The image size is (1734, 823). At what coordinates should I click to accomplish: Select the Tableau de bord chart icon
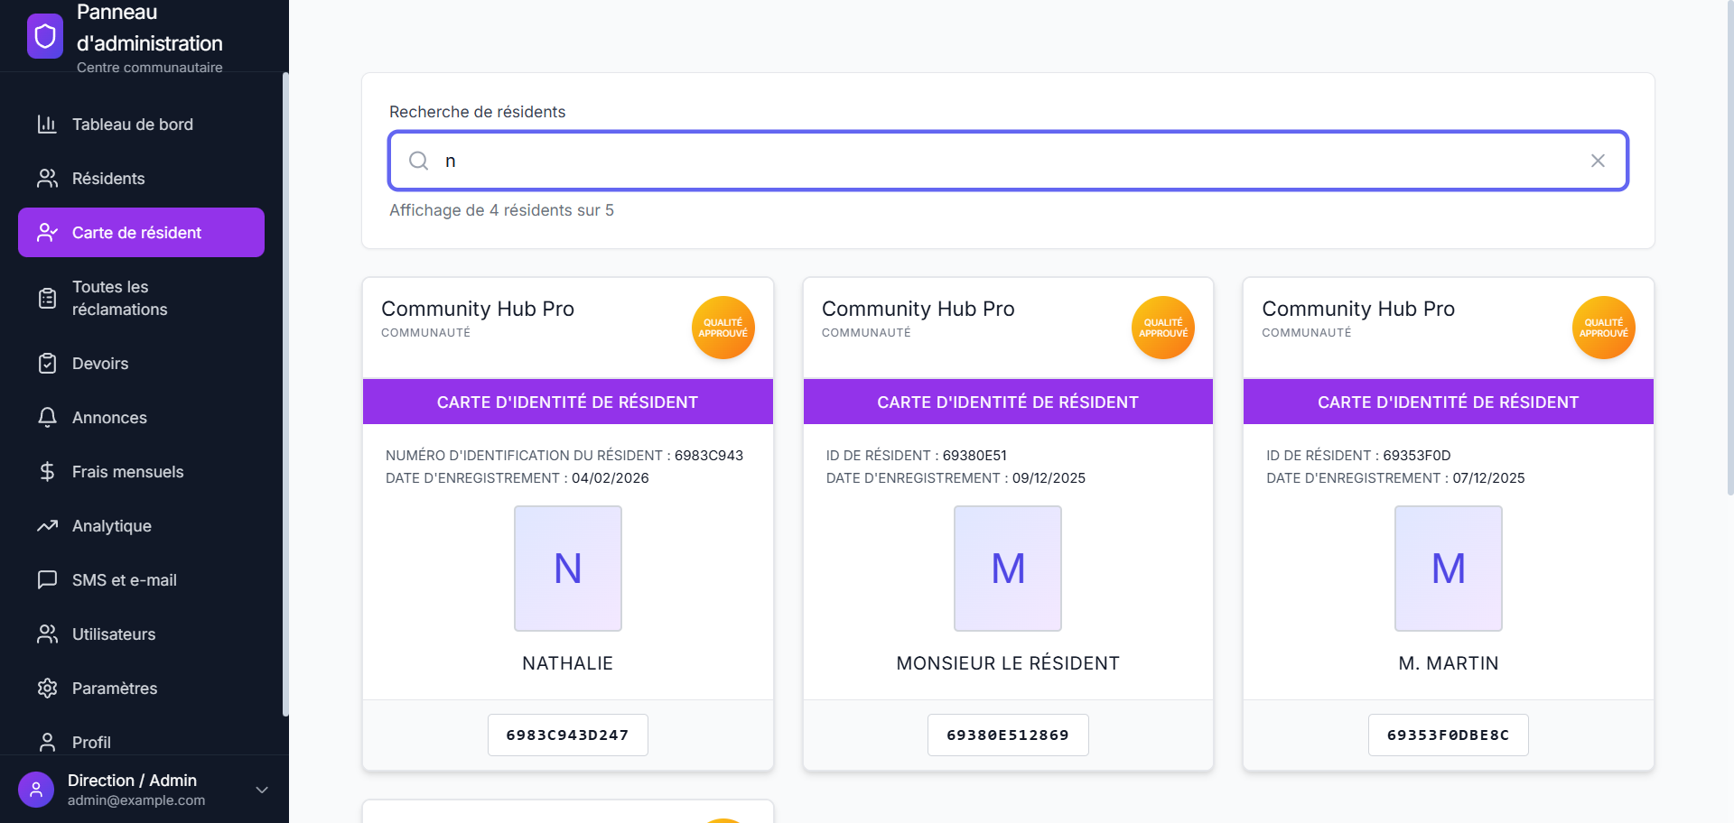(48, 124)
